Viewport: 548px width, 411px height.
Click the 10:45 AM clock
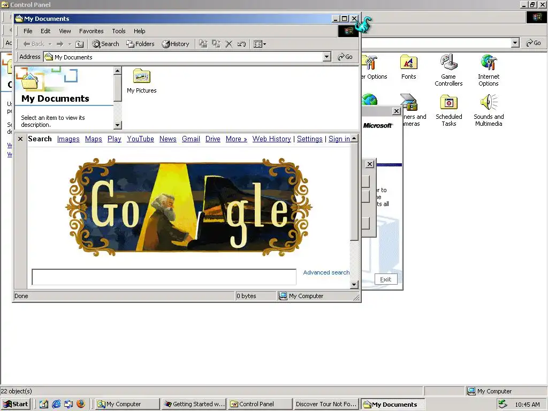click(x=527, y=405)
